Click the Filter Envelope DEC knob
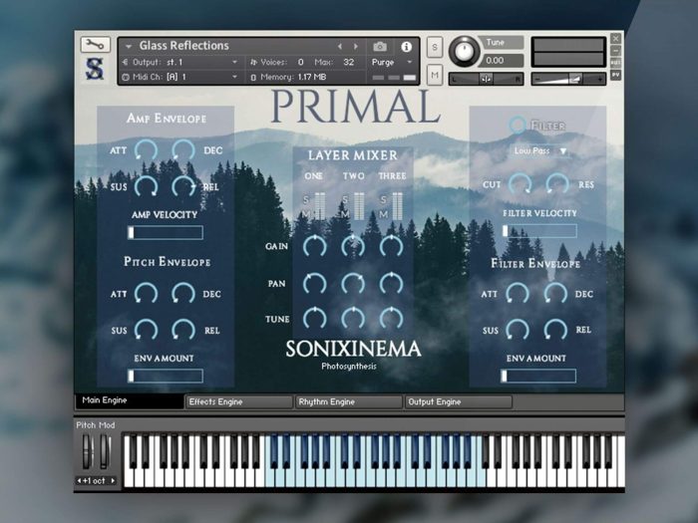 coord(555,294)
